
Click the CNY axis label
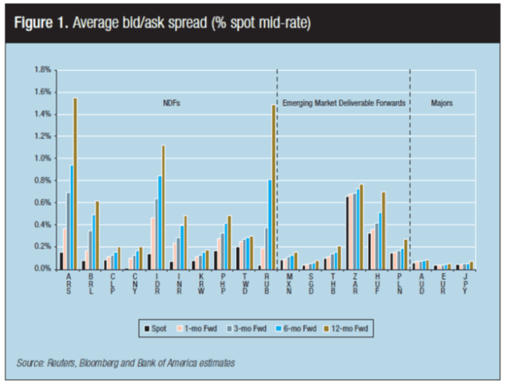click(135, 284)
